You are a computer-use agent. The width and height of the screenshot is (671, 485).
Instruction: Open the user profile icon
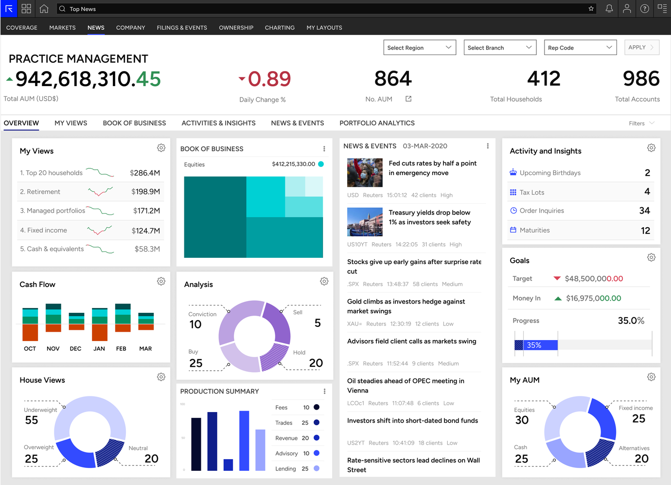[627, 9]
